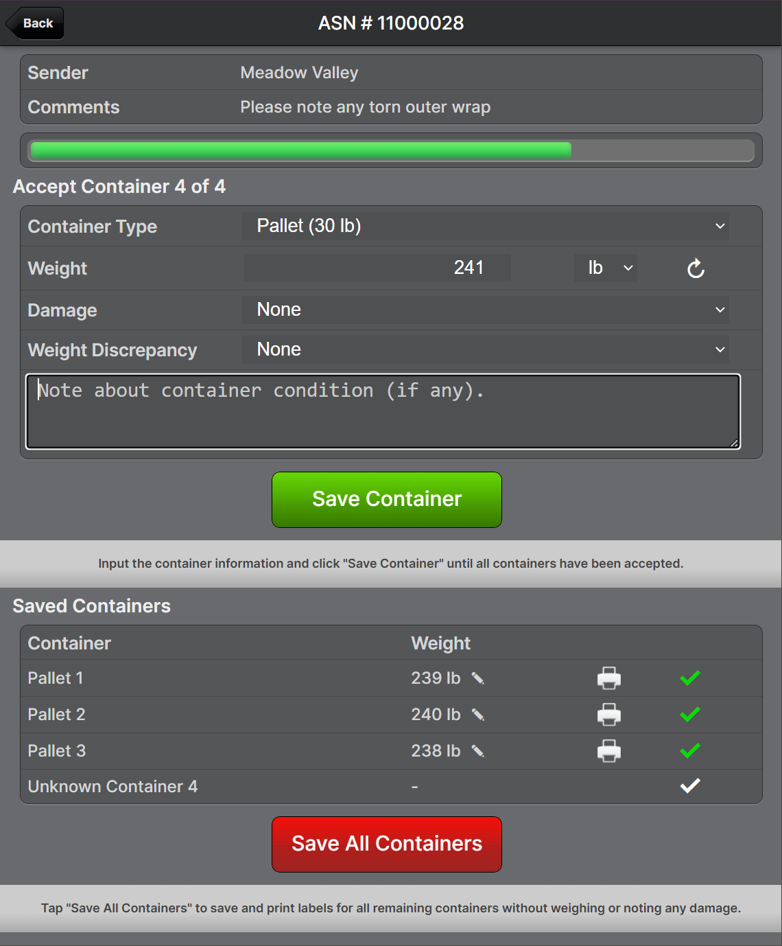782x946 pixels.
Task: Edit Pallet 3 weight with pencil icon
Action: 478,751
